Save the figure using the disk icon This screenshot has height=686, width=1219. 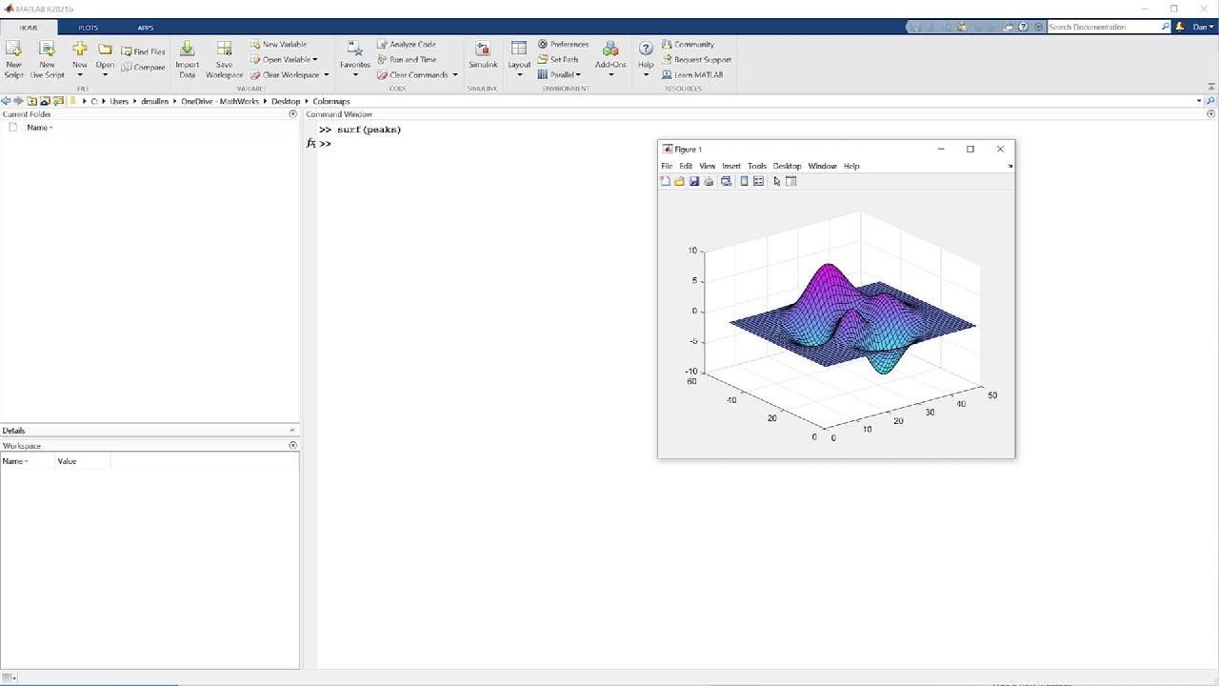[x=694, y=181]
